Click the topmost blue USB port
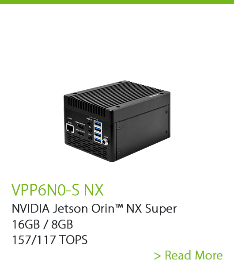Screen dimensions: 234x274 pos(98,124)
